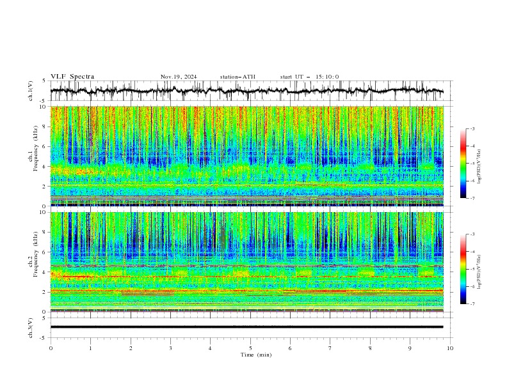Click the ch.2 'Frequency (kHz)' axis label
Viewport: 507px width, 391px height.
click(x=35, y=254)
